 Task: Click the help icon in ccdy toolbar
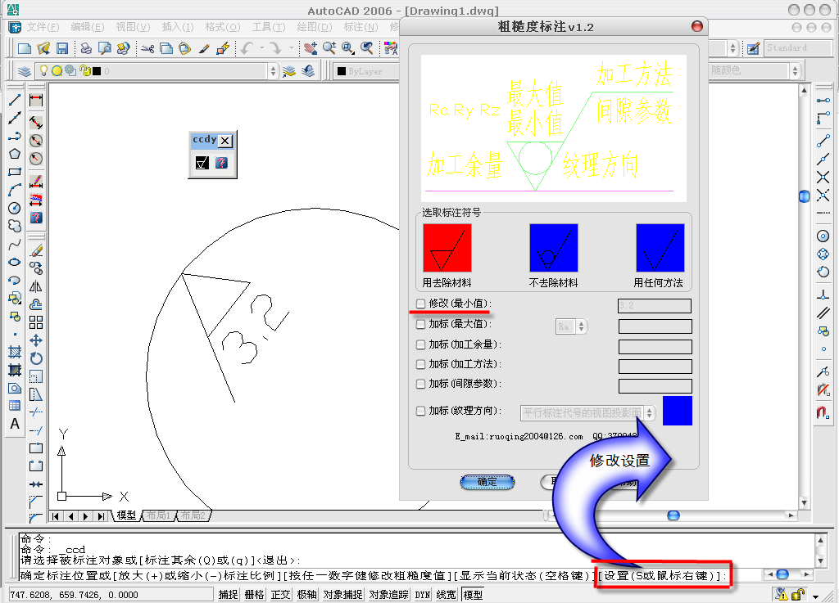[221, 162]
